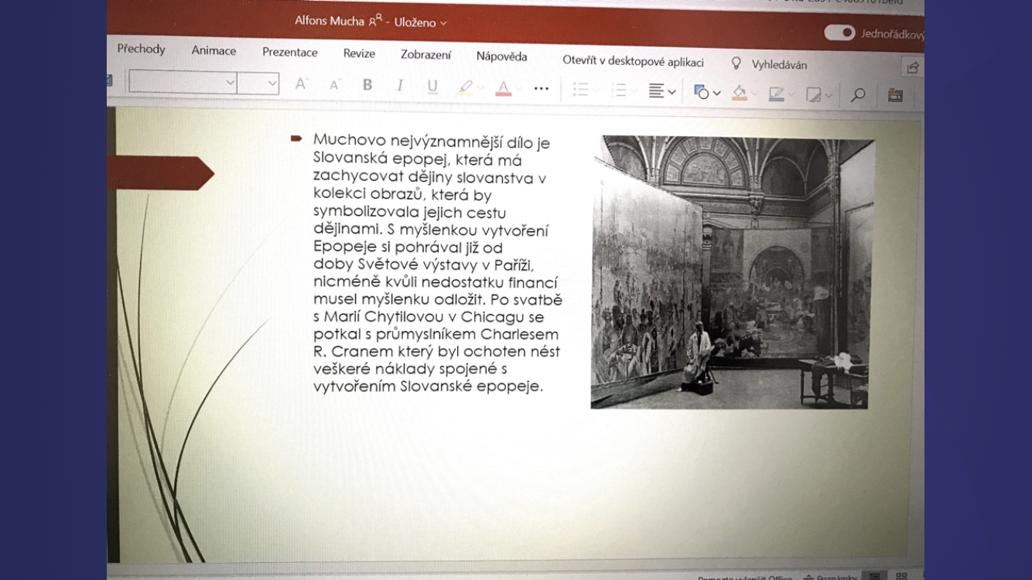Switch to the Zobrazení tab
This screenshot has height=580, width=1032.
(x=425, y=55)
